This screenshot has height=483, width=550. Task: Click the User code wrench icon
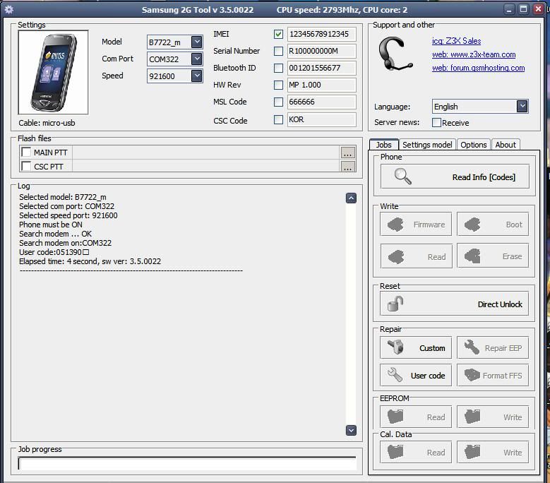[x=395, y=375]
